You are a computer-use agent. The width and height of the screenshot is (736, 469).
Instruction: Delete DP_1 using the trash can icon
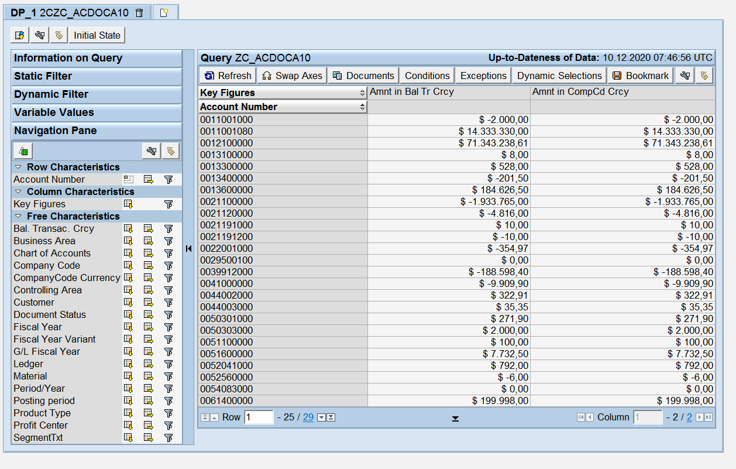coord(139,12)
